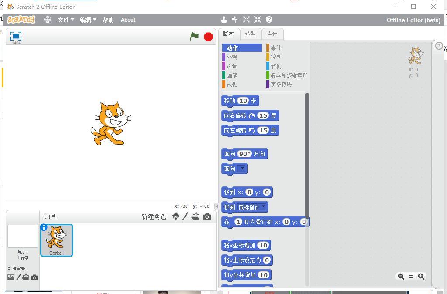This screenshot has width=447, height=294.
Task: Select the 外观 block category
Action: point(232,57)
